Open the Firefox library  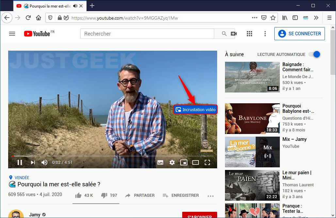(x=285, y=18)
